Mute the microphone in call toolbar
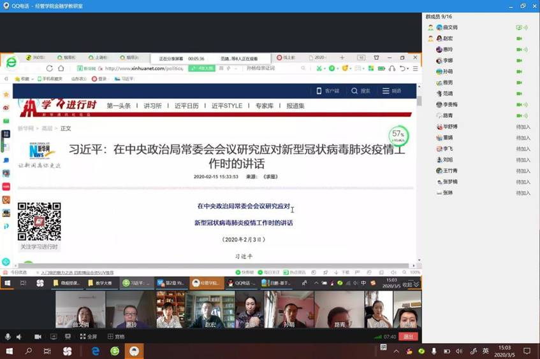This screenshot has width=540, height=359. [x=8, y=337]
